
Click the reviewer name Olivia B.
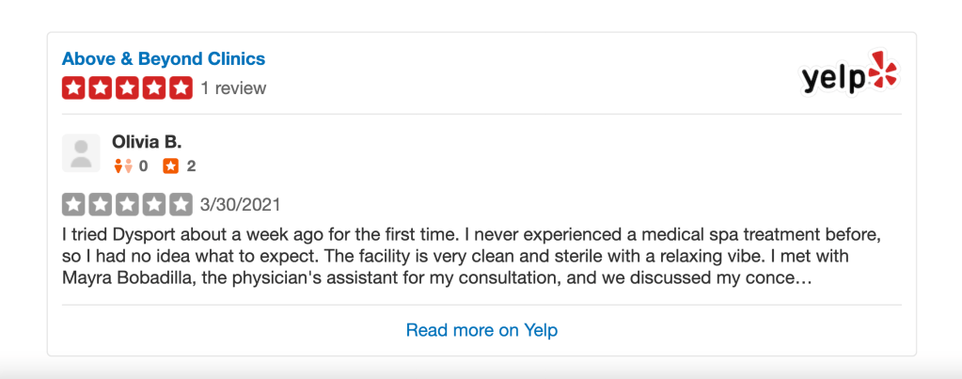coord(147,142)
